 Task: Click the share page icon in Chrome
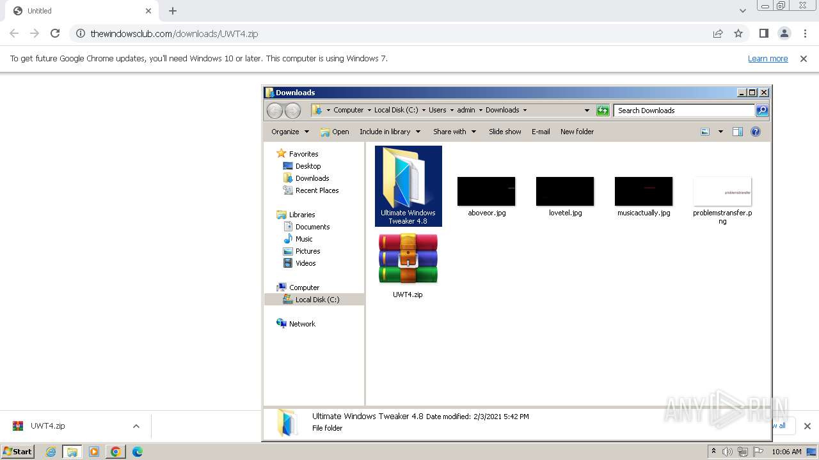pos(718,33)
